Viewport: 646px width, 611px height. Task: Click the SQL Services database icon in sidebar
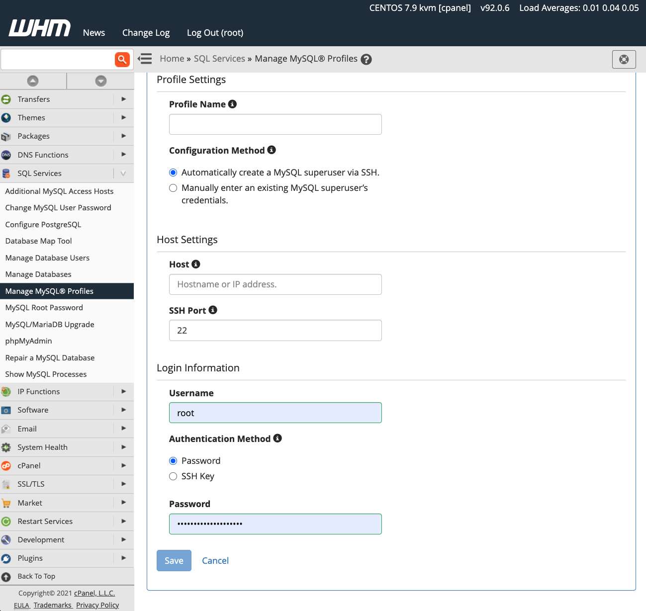[6, 173]
